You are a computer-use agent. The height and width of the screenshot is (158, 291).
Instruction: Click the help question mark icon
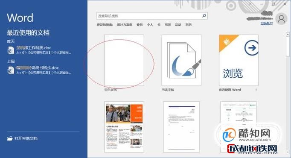click(250, 4)
